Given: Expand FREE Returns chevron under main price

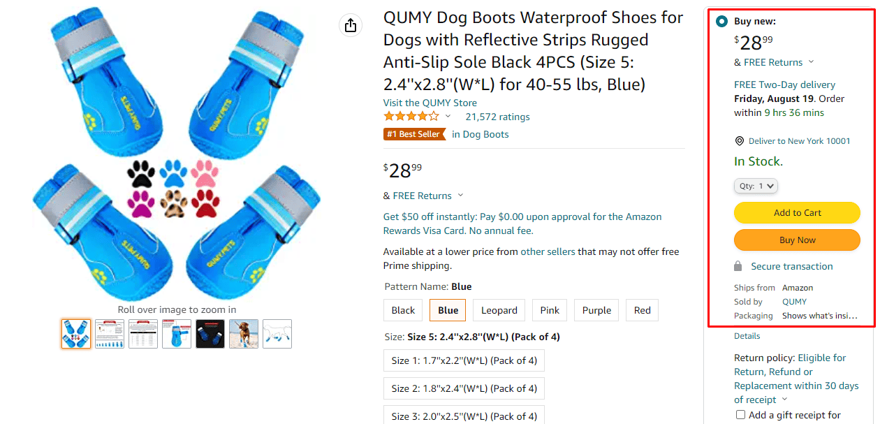Looking at the screenshot, I should (460, 196).
